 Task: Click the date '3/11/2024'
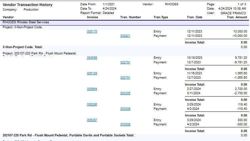[x=194, y=93]
